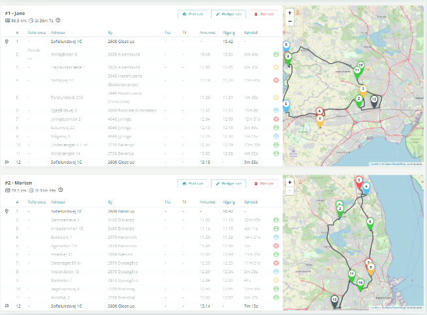
Task: Click green status icon for Gammelhave 4
Action: tap(276, 221)
